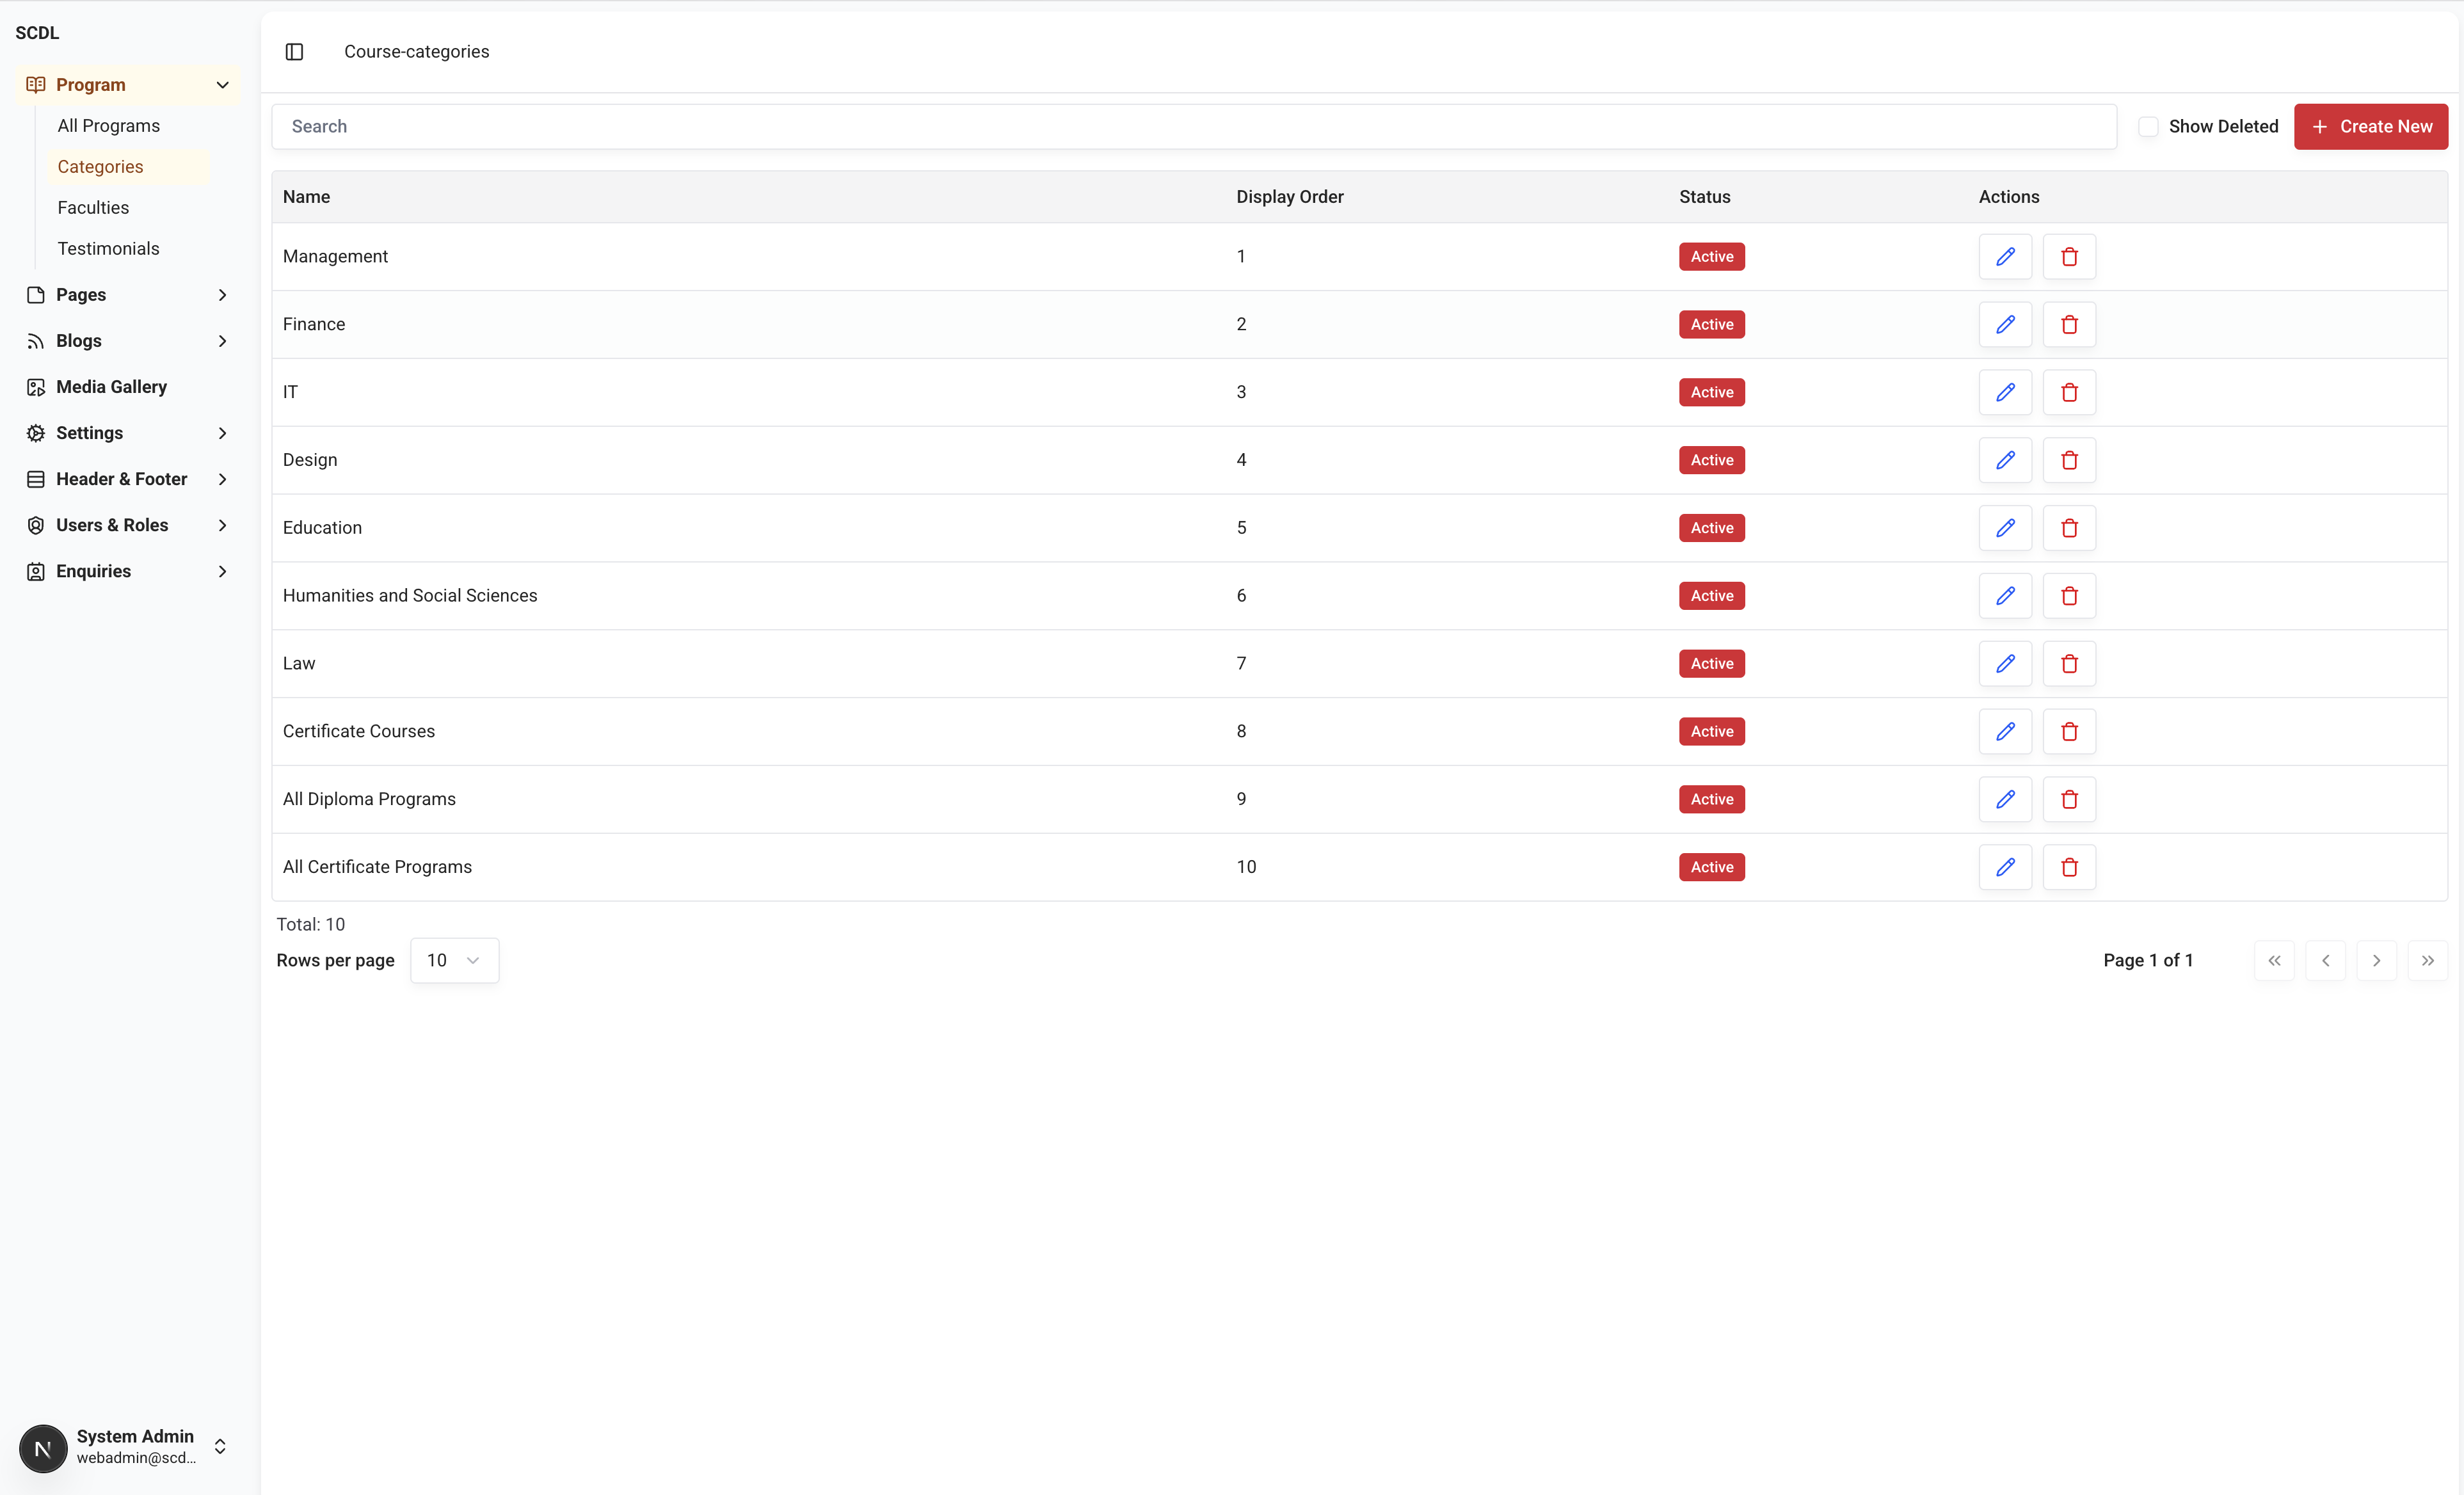Open the rows per page dropdown
Screen dimensions: 2464x1495
pyautogui.click(x=454, y=960)
